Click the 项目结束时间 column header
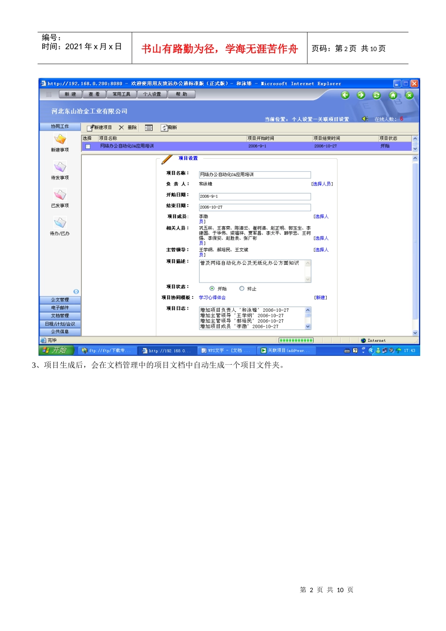The height and width of the screenshot is (631, 446). point(345,139)
